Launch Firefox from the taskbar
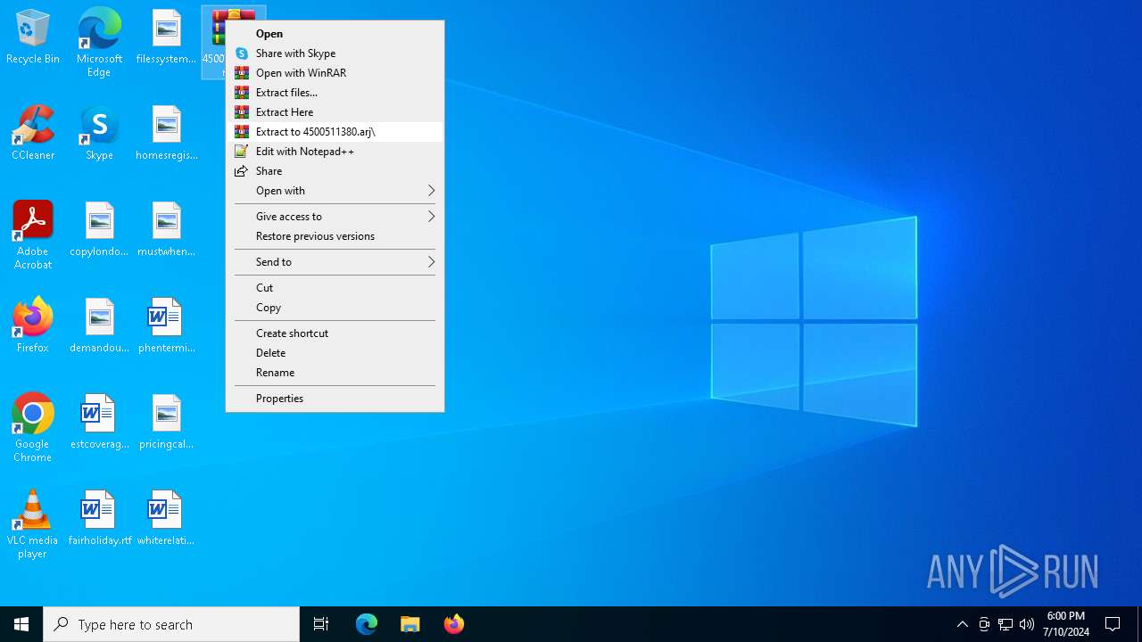The image size is (1142, 642). 454,624
